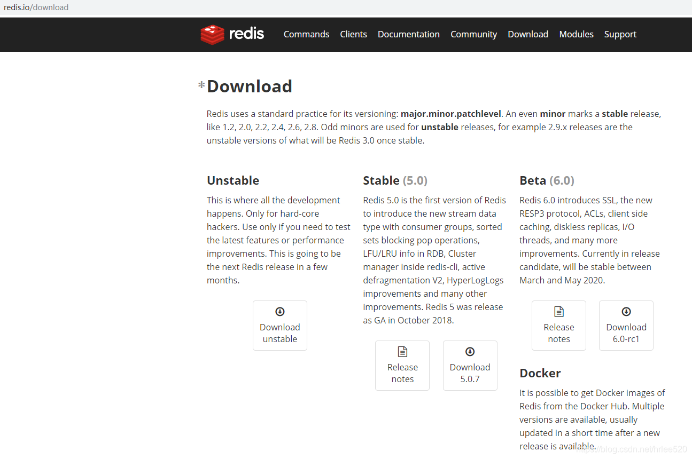Click the download arrow icon above "Download unstable"
Image resolution: width=692 pixels, height=459 pixels.
coord(280,312)
